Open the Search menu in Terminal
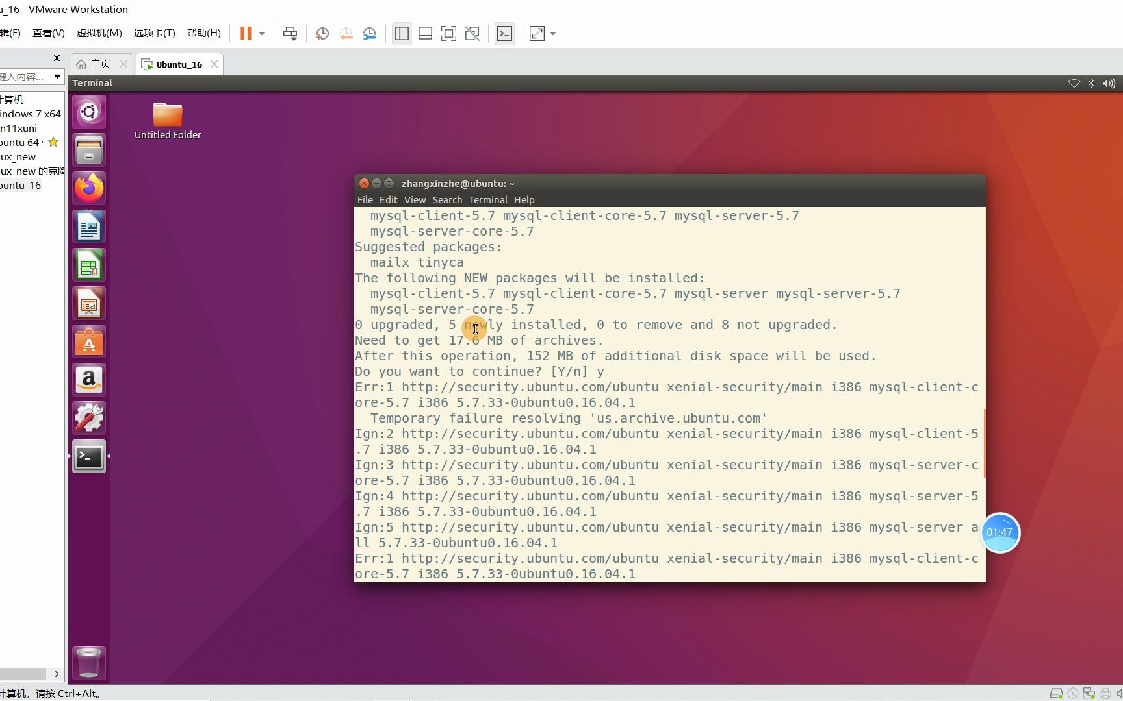The image size is (1123, 701). 447,199
